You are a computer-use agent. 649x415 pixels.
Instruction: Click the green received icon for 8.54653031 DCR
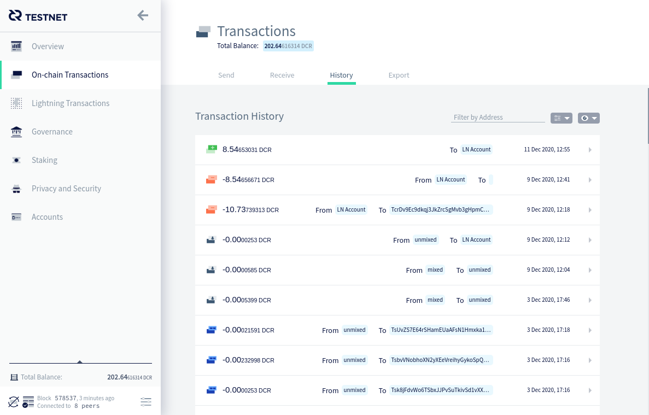[x=212, y=149]
